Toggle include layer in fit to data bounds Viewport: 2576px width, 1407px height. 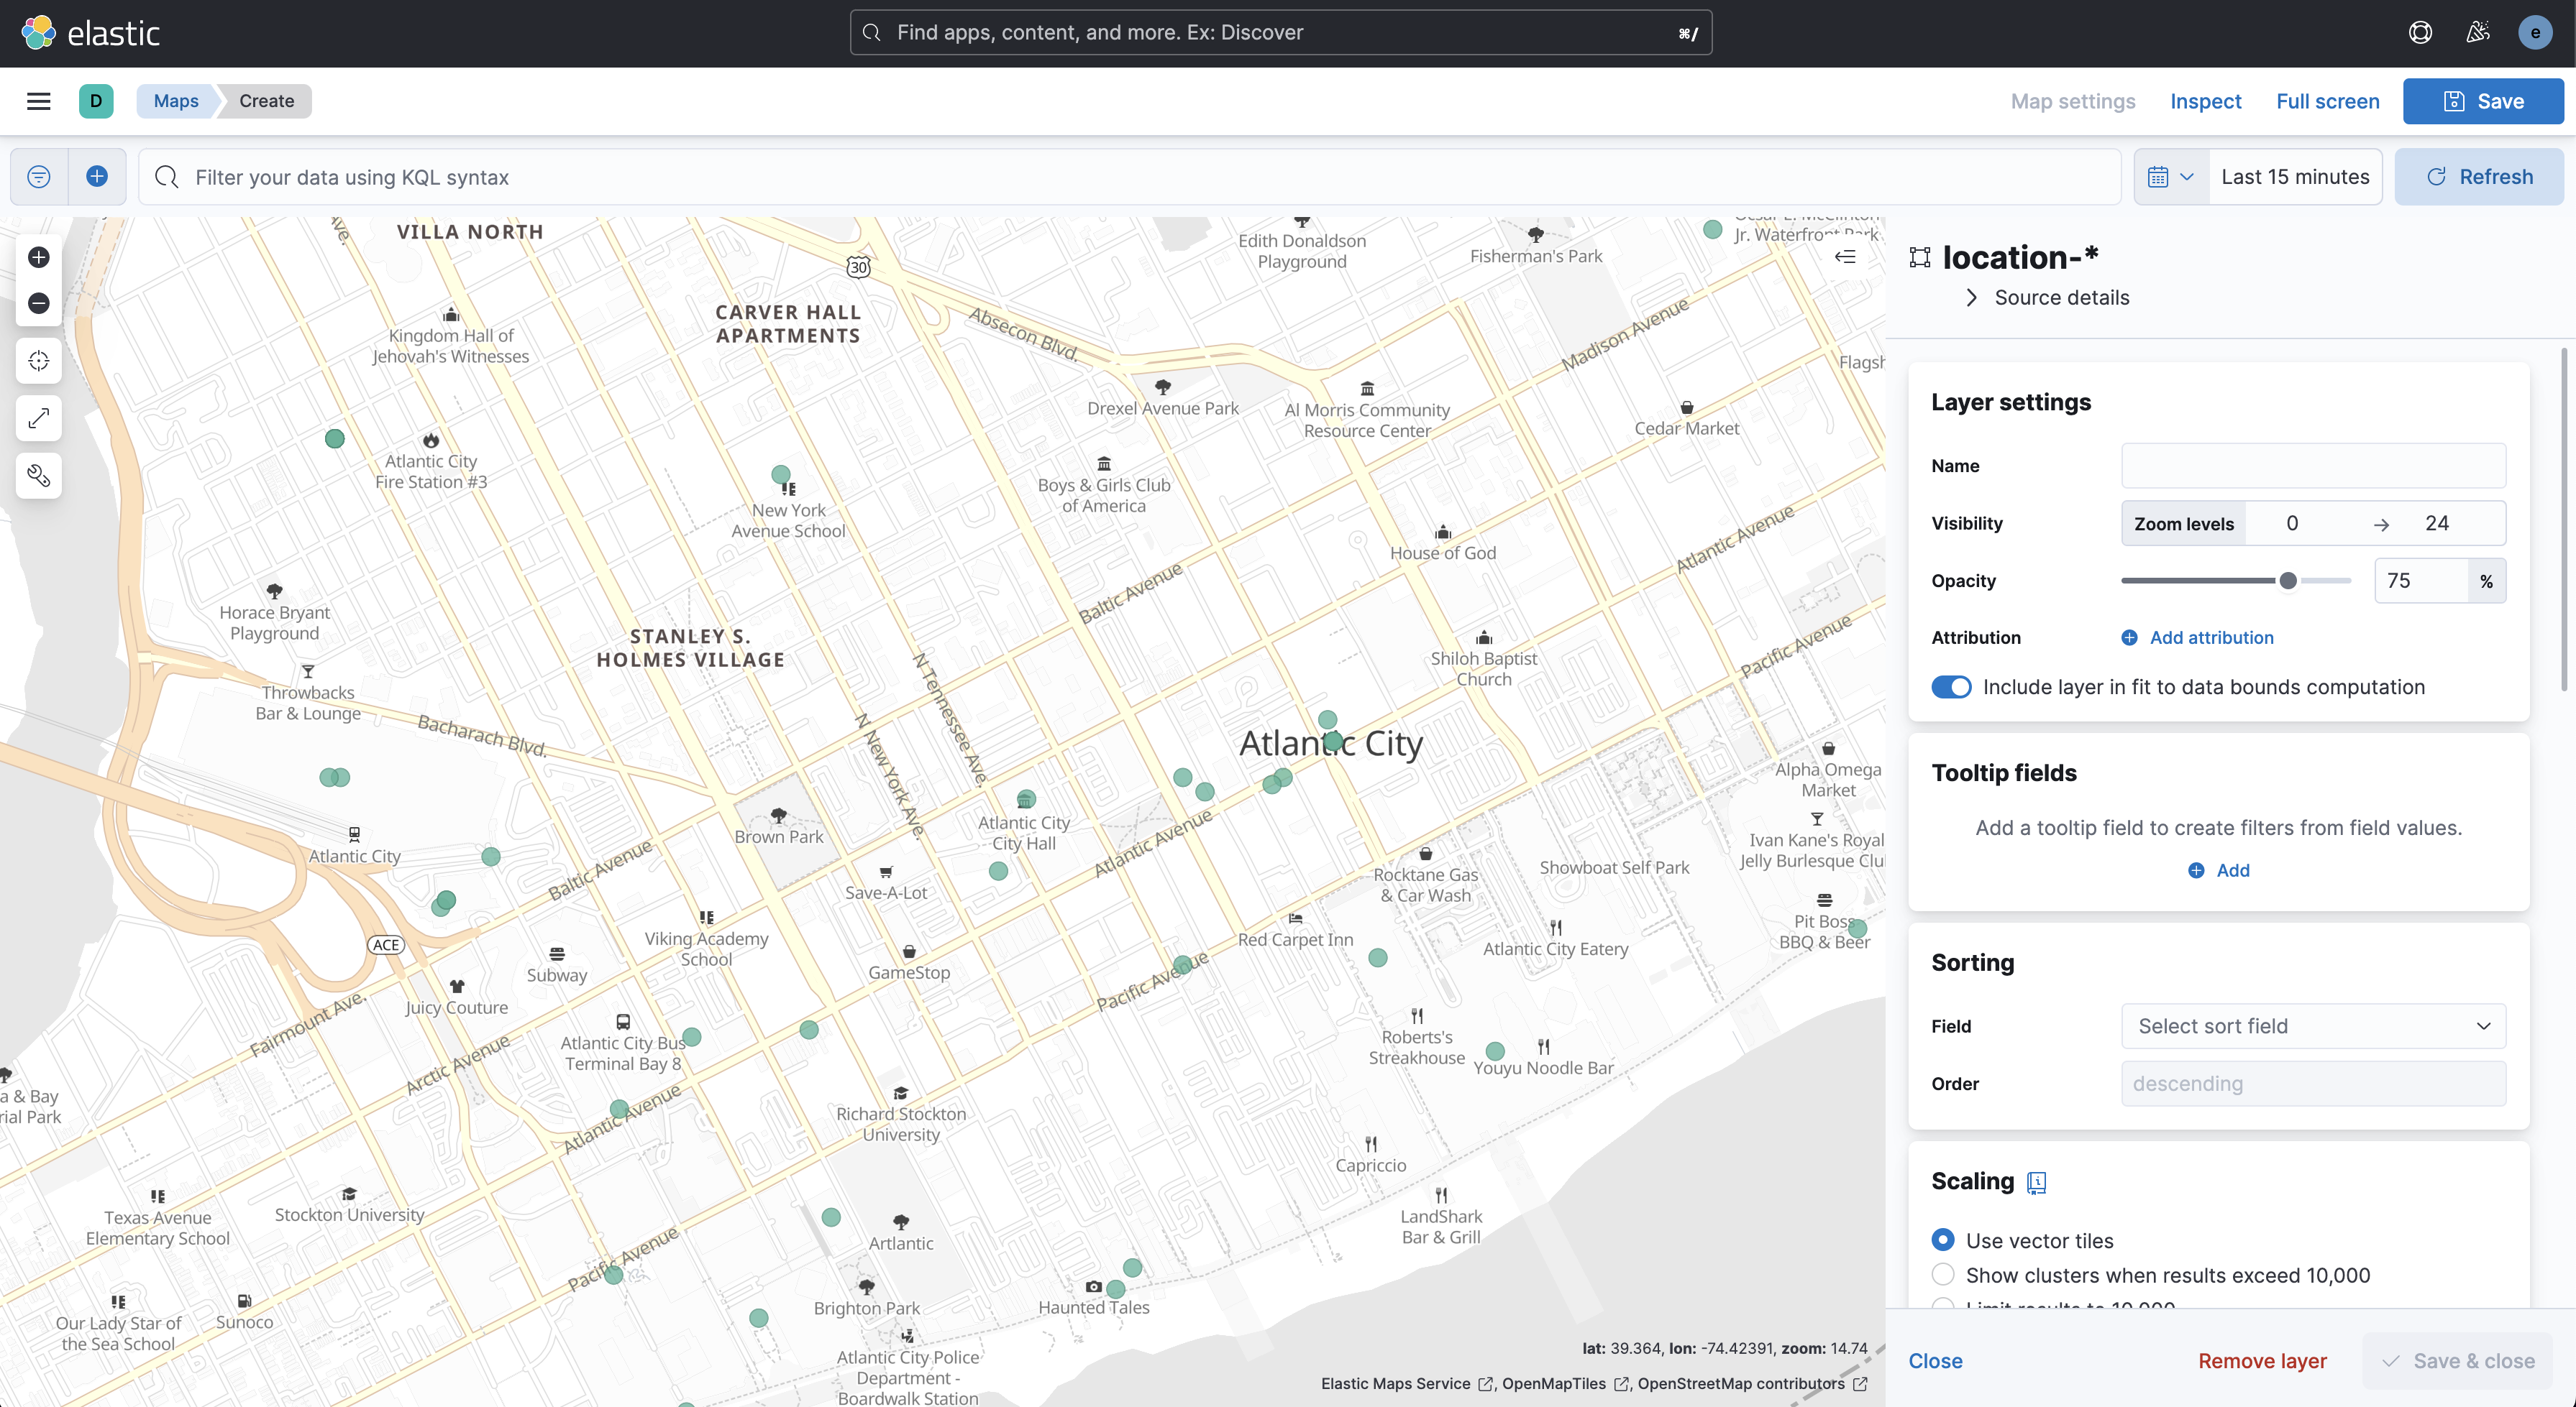click(x=1951, y=688)
